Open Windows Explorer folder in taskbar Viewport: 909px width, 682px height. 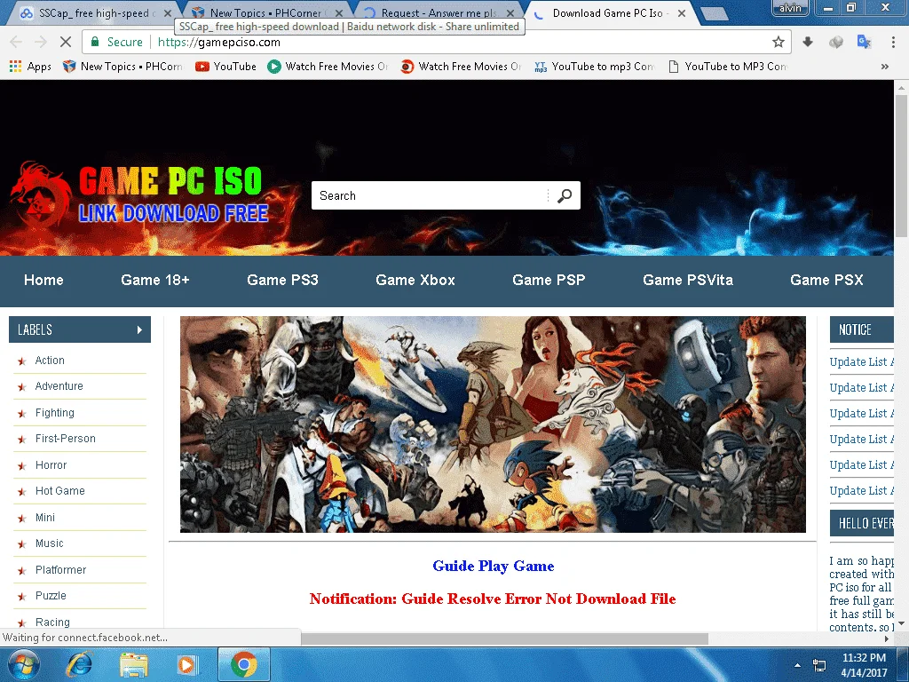click(x=133, y=664)
